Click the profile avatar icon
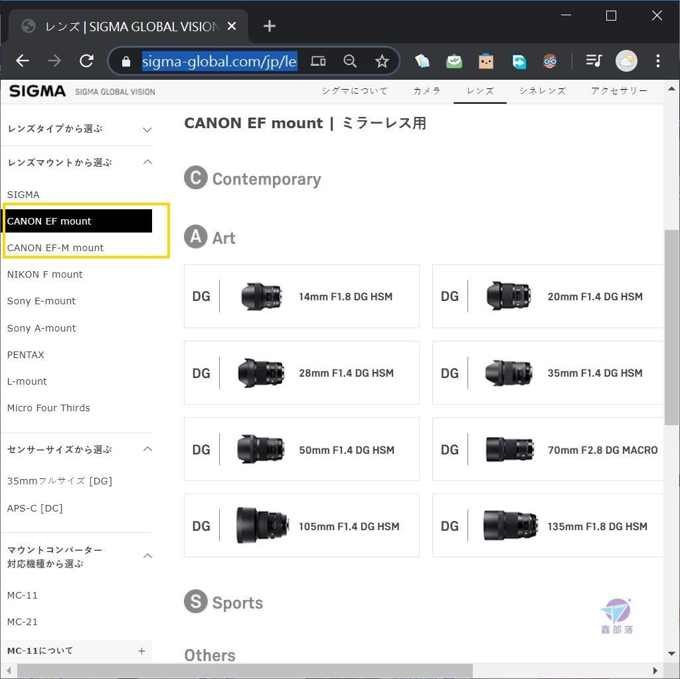The width and height of the screenshot is (680, 679). 626,60
